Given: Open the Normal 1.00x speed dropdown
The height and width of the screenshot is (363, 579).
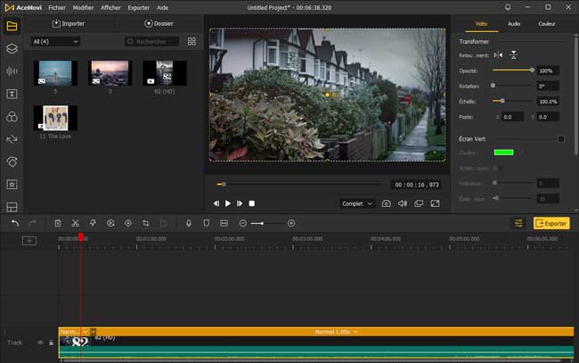Looking at the screenshot, I should pos(338,332).
